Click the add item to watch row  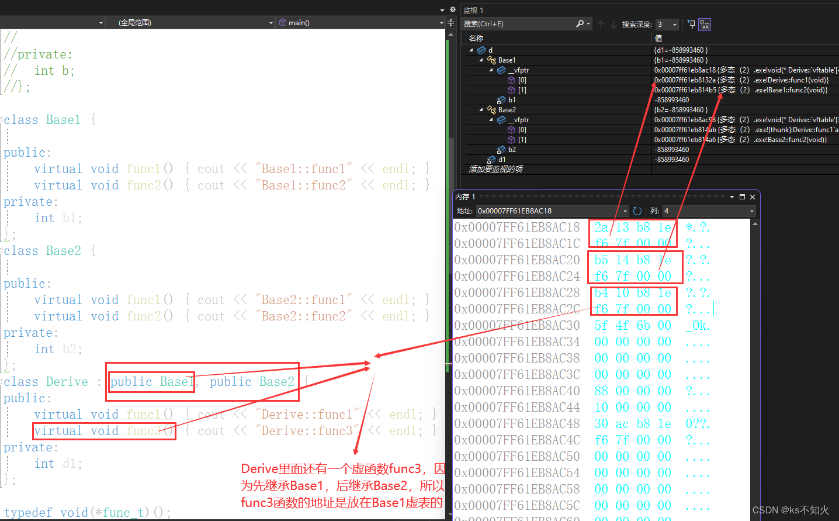pyautogui.click(x=496, y=169)
